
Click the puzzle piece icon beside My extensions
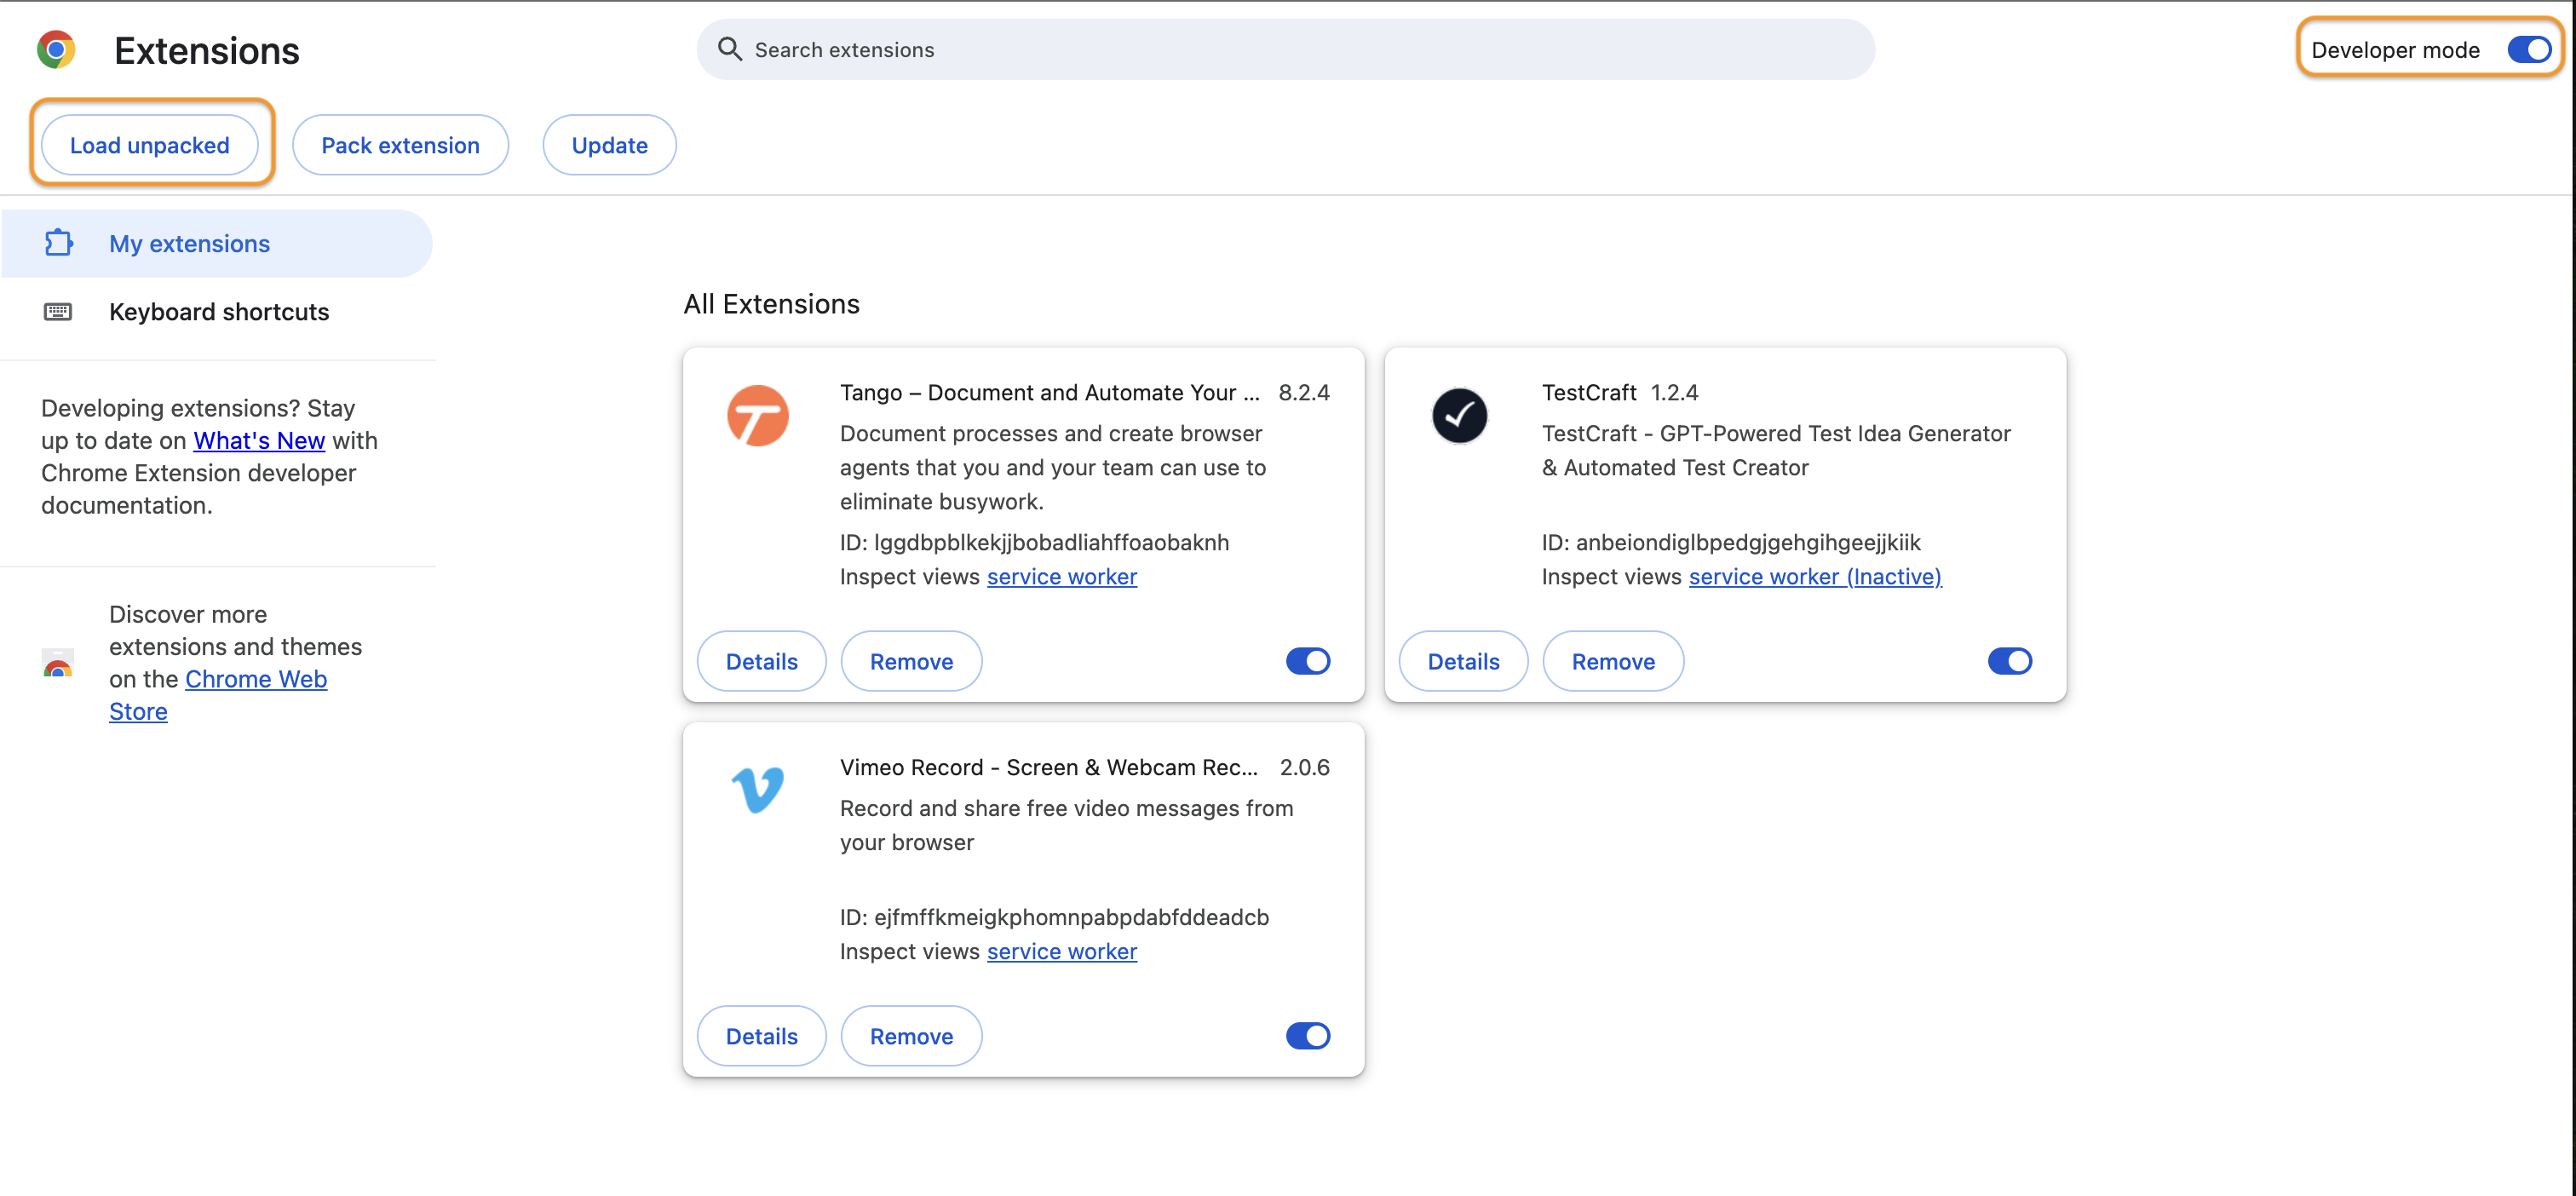pos(59,243)
